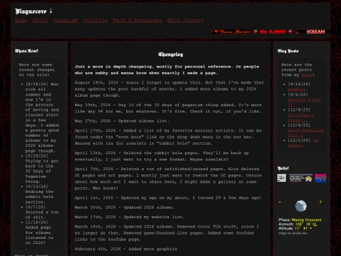This screenshot has width=341, height=256.
Task: Click the bisexual pride flag badge
Action: point(320,178)
